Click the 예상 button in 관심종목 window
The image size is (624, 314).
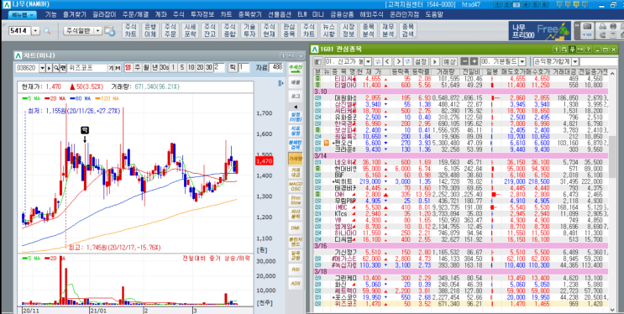pos(449,61)
